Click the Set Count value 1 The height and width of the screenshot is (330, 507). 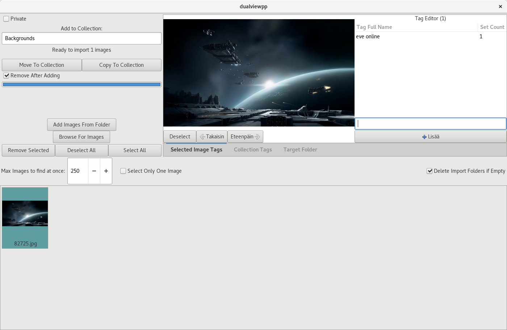pos(481,37)
